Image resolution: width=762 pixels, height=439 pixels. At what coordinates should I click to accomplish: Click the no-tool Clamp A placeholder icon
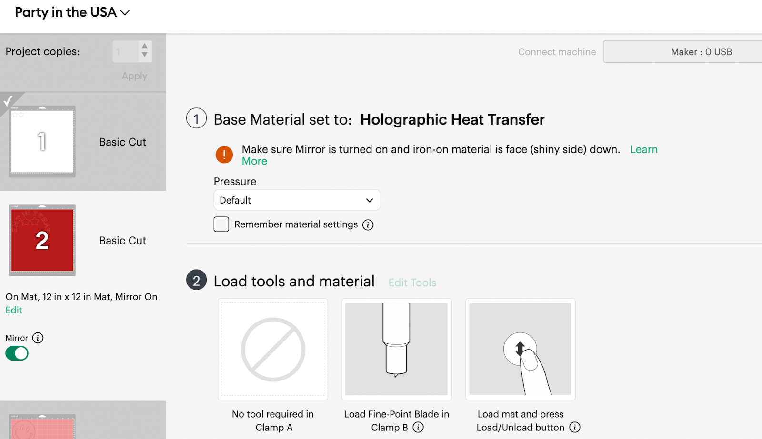(273, 349)
